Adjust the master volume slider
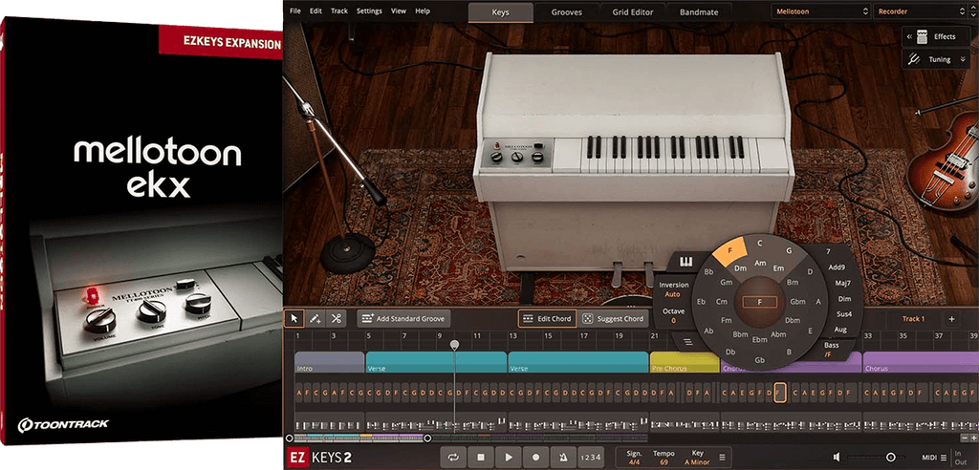979x470 pixels. tap(891, 458)
